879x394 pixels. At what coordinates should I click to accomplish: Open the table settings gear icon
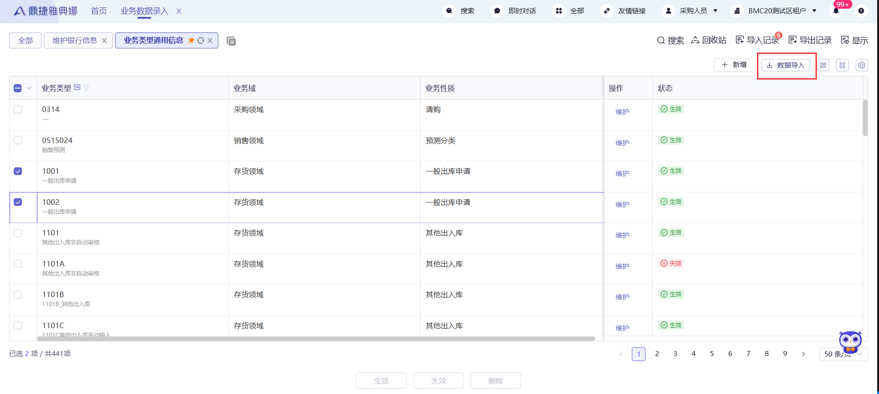[x=862, y=65]
